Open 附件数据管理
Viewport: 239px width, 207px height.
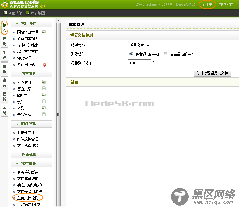click(x=28, y=139)
